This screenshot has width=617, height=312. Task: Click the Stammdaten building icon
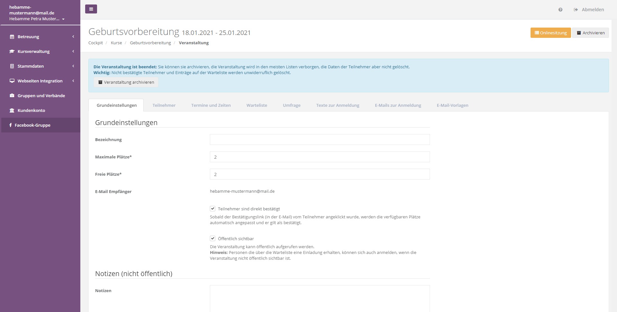[x=12, y=66]
